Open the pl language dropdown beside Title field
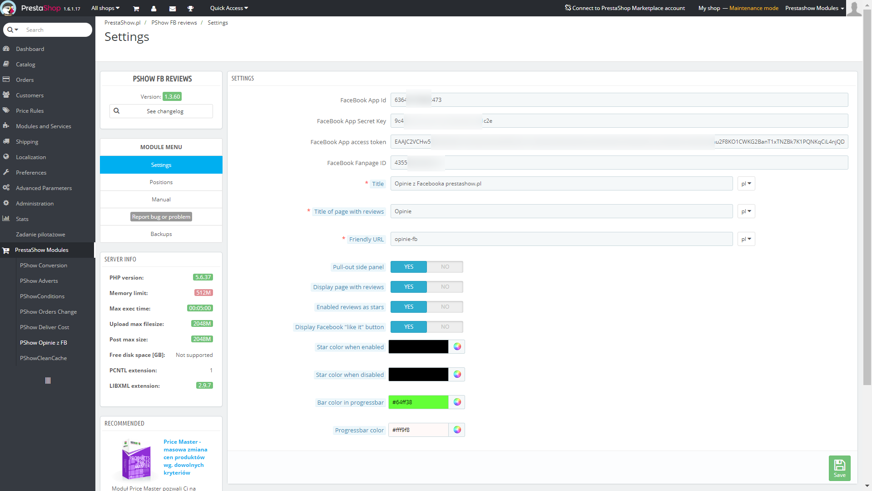The image size is (872, 491). click(x=746, y=184)
